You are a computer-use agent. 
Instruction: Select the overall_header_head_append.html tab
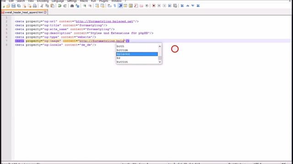pyautogui.click(x=24, y=12)
